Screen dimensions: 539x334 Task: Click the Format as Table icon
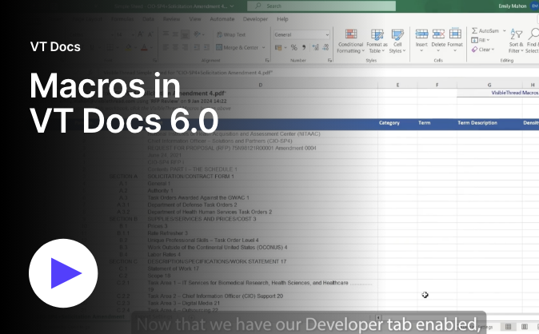377,41
